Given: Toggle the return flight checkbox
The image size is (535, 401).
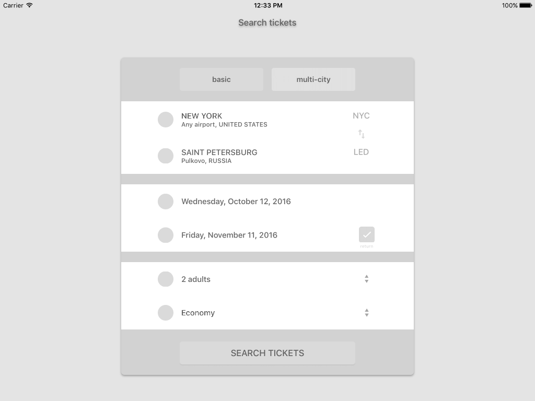Looking at the screenshot, I should pos(366,235).
